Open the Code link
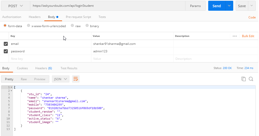This screenshot has width=259, height=136. [x=252, y=17]
